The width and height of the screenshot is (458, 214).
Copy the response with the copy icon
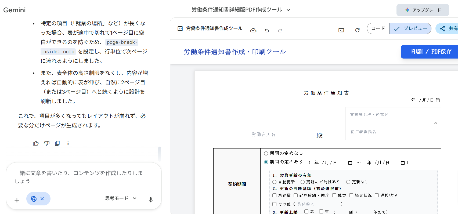coord(57,143)
